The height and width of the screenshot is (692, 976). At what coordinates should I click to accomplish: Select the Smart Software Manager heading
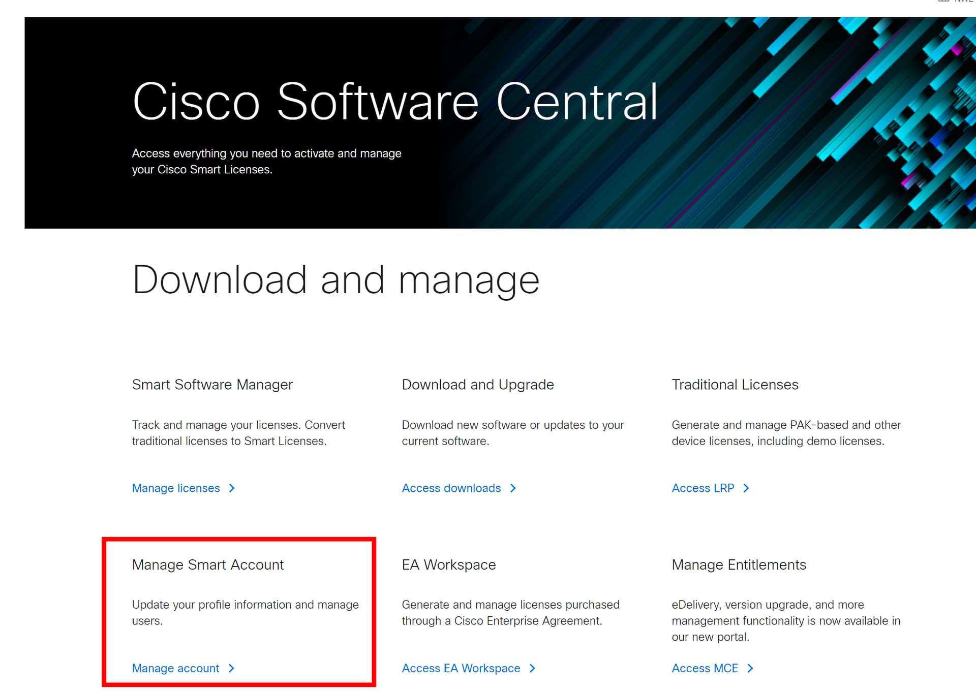point(212,385)
